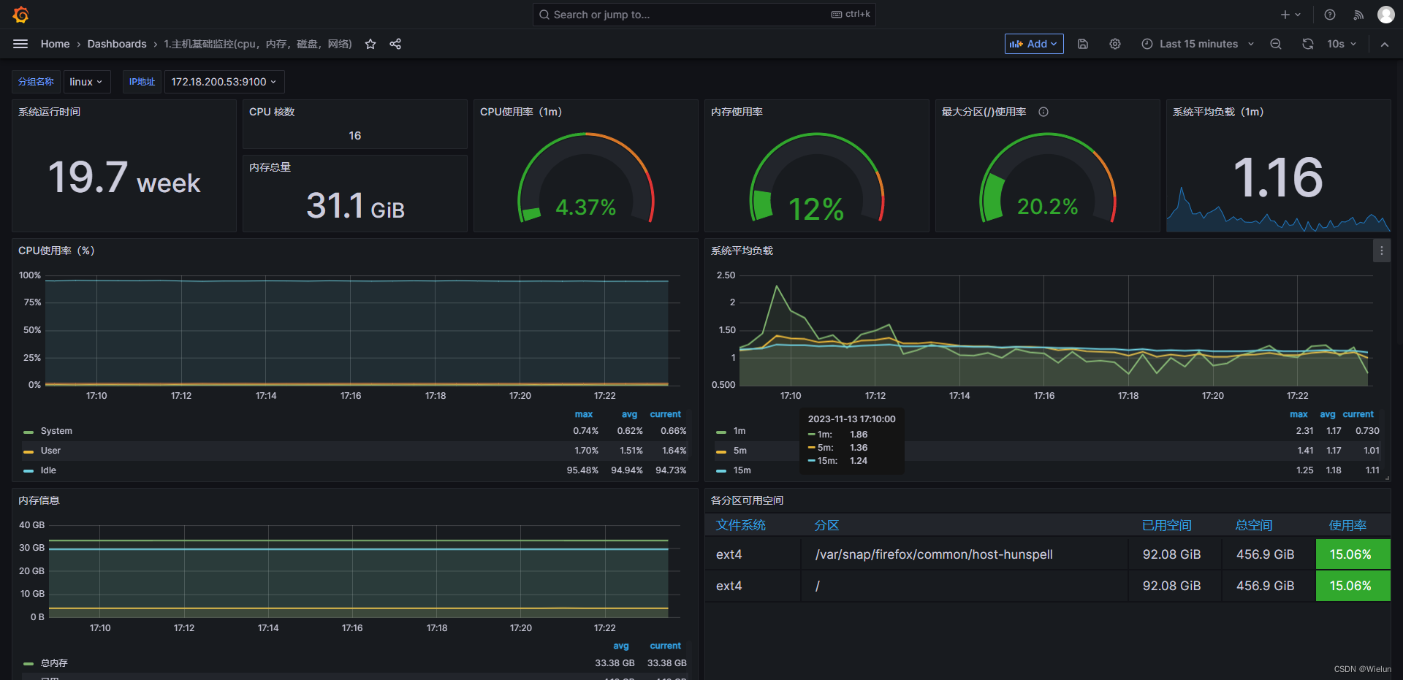
Task: Sort table by 文件系统 column header
Action: tap(741, 525)
